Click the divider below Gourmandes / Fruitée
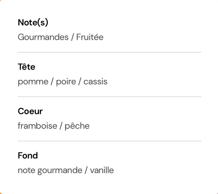The image size is (218, 194). point(109,52)
